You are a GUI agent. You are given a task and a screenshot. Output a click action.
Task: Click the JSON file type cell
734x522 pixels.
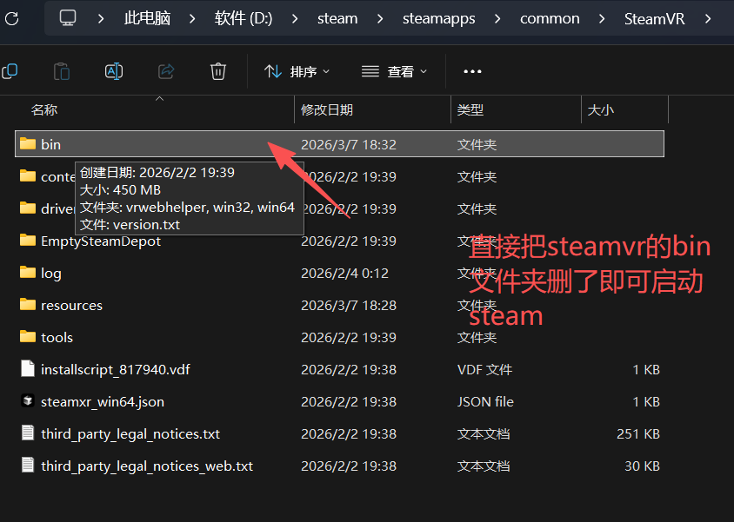point(485,402)
